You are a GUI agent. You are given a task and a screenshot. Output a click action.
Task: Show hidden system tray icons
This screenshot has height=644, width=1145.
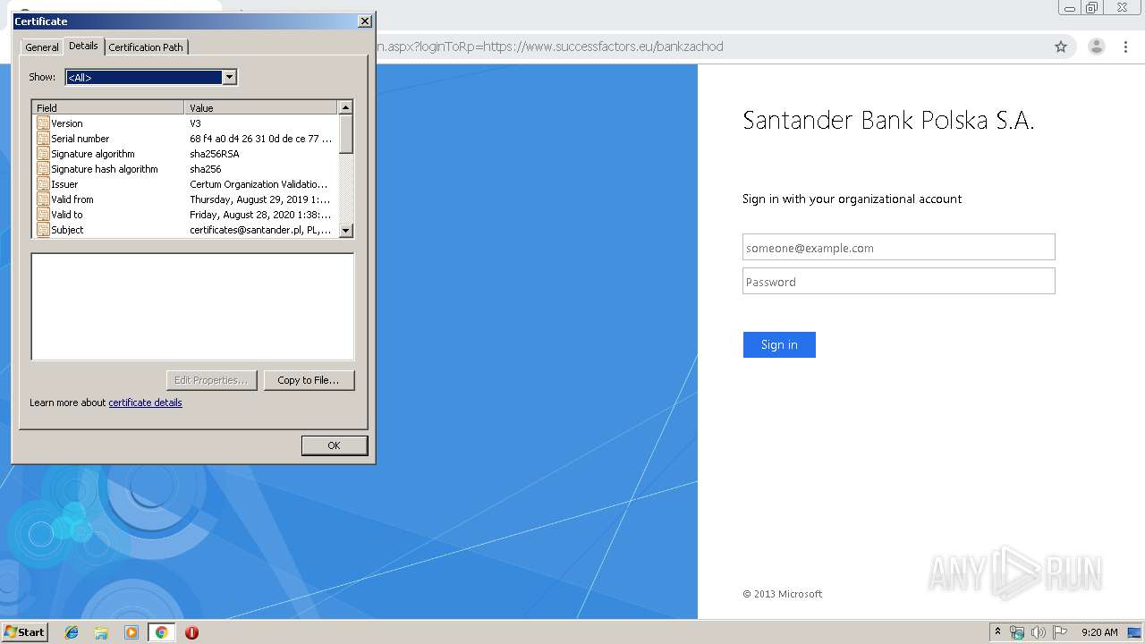(998, 632)
